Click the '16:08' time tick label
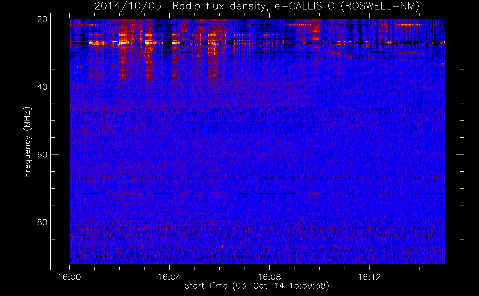Viewport: 479px width, 296px height. pos(269,277)
